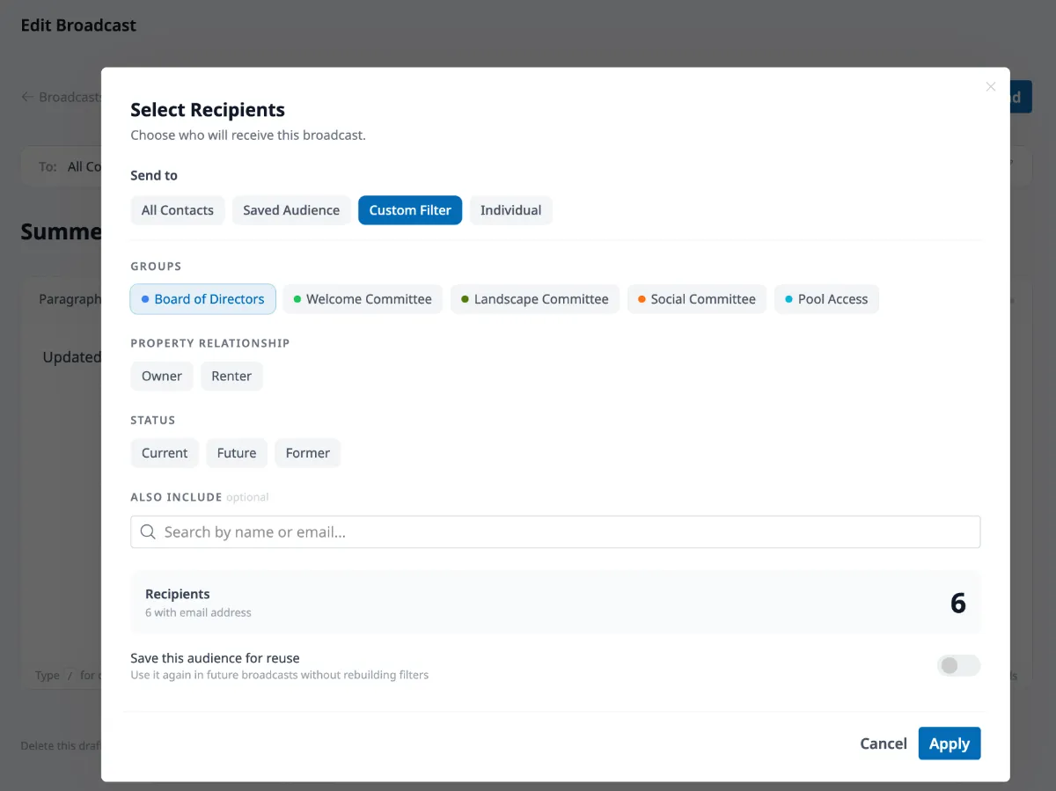The height and width of the screenshot is (791, 1056).
Task: Switch to the Saved Audience tab
Action: 291,210
